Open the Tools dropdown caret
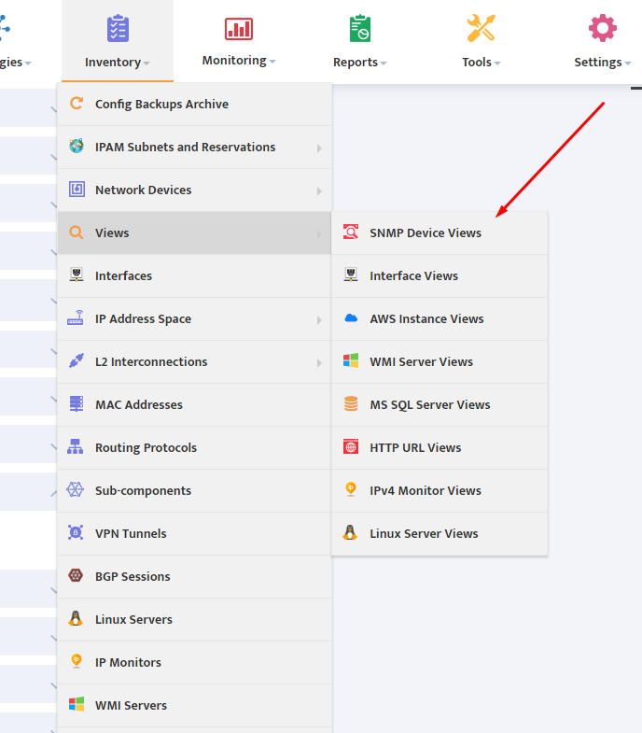 pos(497,63)
